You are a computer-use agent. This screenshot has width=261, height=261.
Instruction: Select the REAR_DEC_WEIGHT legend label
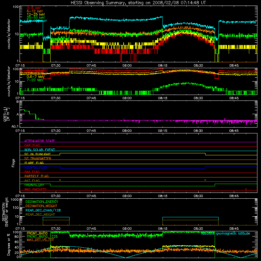tap(40, 215)
